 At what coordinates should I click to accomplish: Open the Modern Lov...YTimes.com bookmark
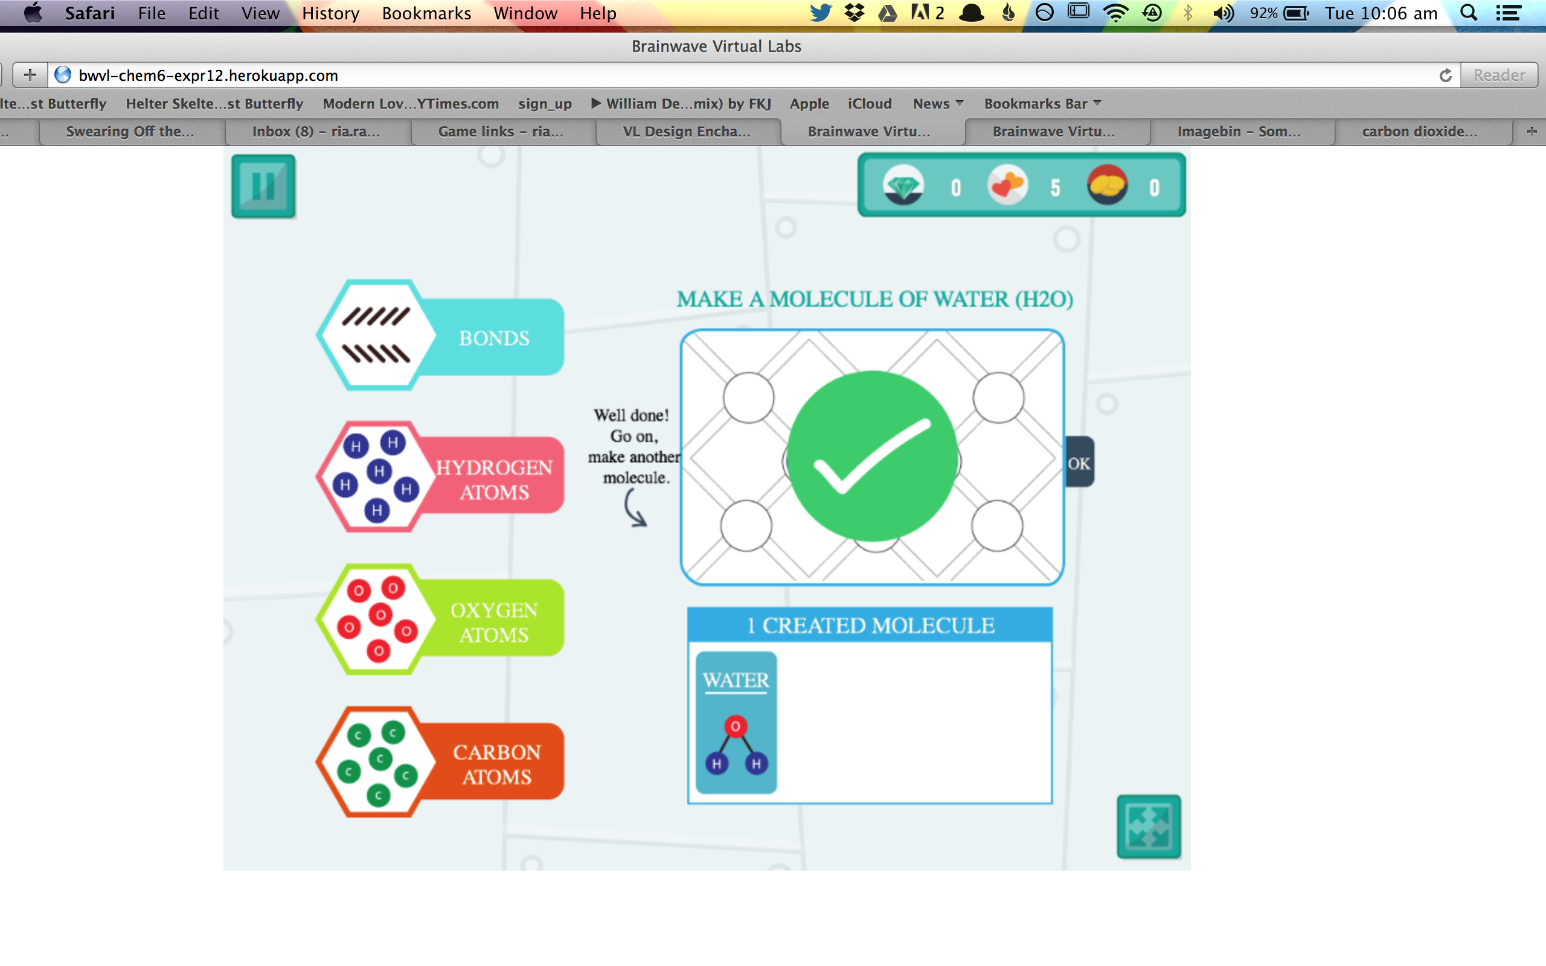(x=411, y=103)
